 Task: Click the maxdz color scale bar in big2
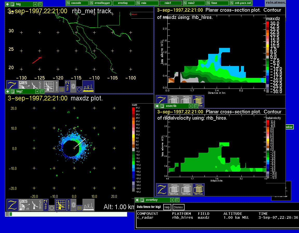pos(133,149)
